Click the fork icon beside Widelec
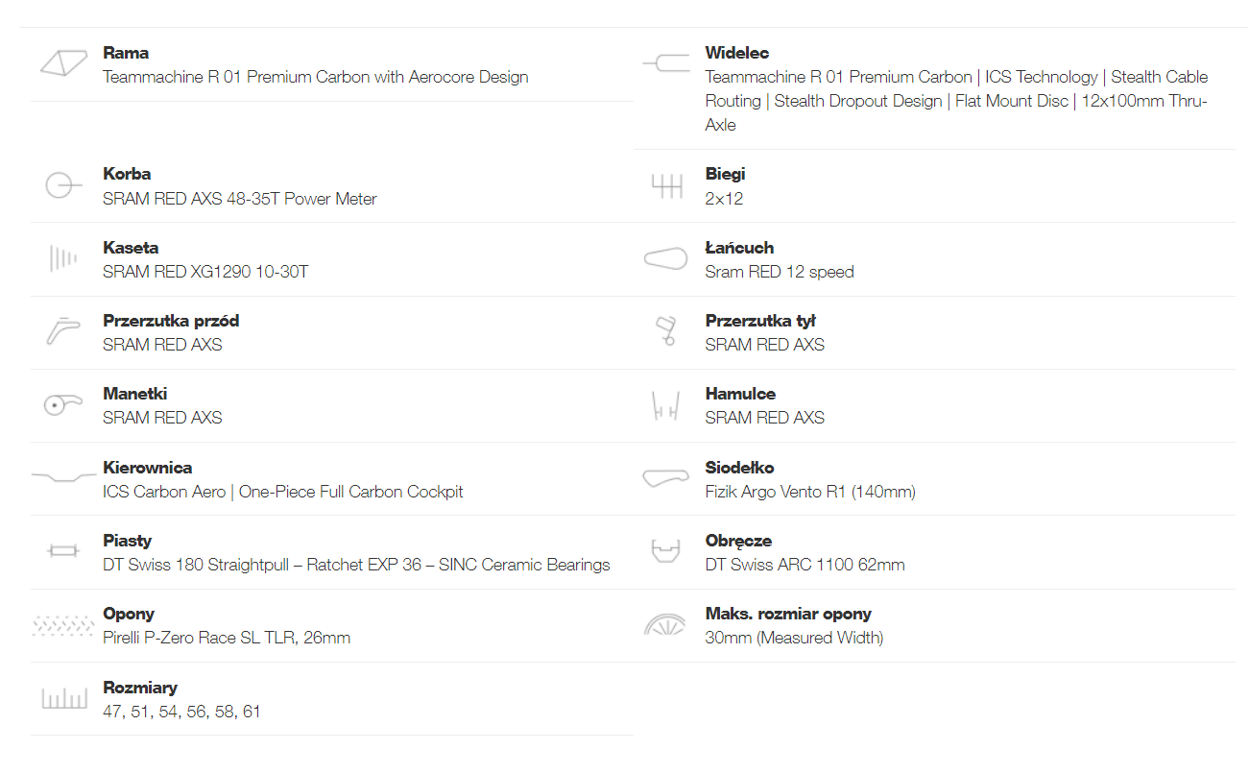The height and width of the screenshot is (774, 1249). [666, 63]
